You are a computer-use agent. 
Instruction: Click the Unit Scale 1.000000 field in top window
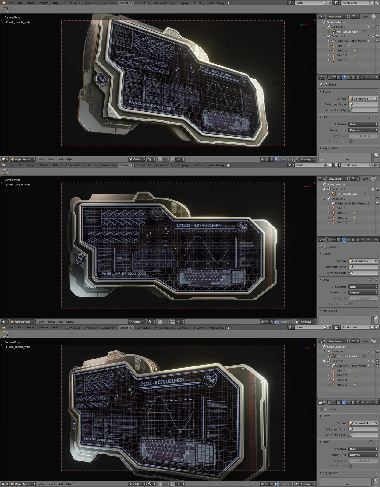pos(363,136)
